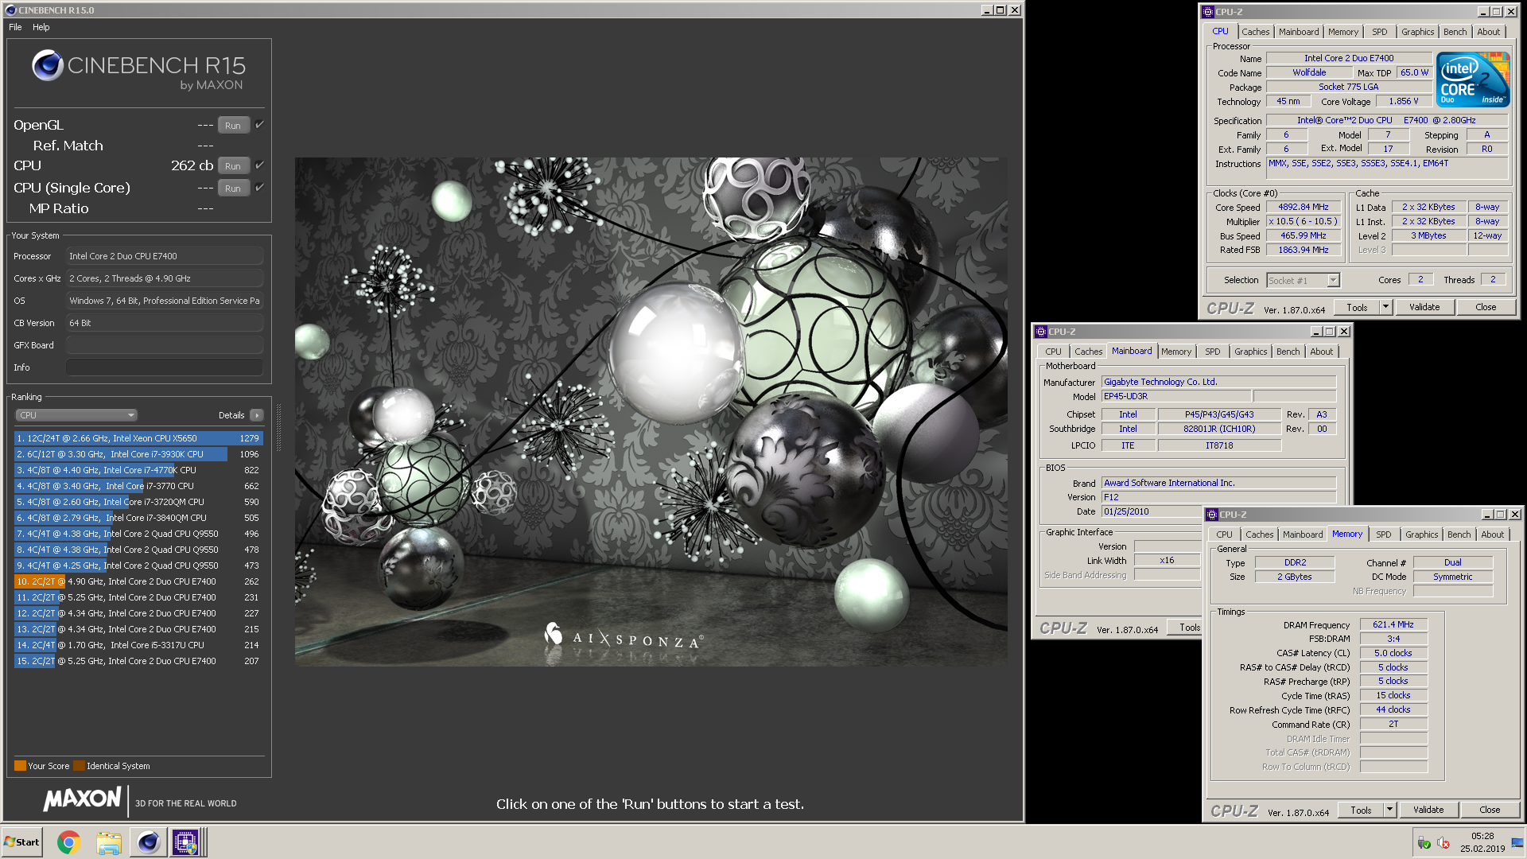Click the Multiplier x 10.5 value

[1303, 221]
